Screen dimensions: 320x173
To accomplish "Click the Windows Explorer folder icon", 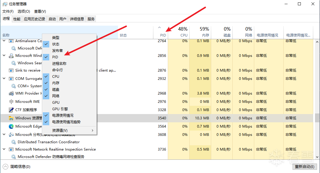I will click(x=11, y=118).
